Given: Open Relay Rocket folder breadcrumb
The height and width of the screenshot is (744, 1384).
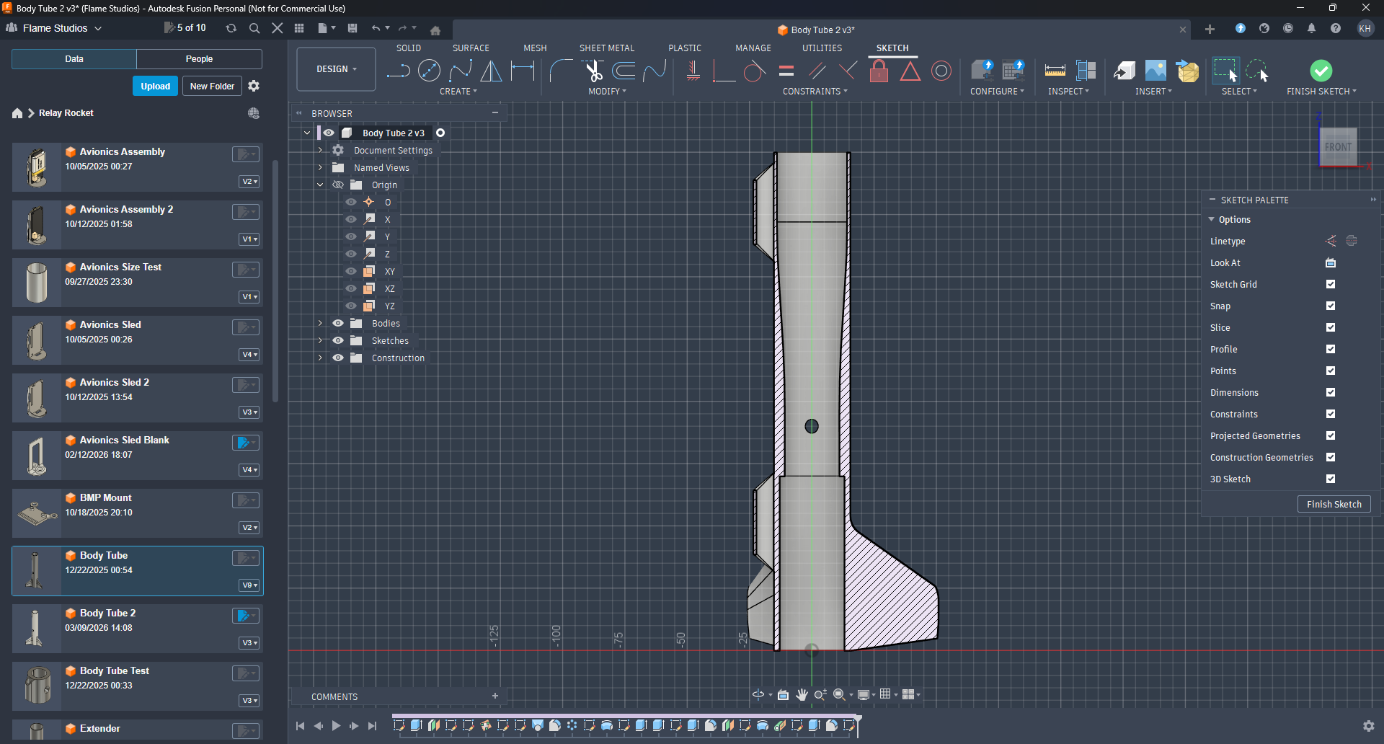Looking at the screenshot, I should pos(66,113).
